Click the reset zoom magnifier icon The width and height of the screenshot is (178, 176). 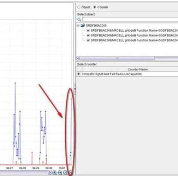pos(65,172)
